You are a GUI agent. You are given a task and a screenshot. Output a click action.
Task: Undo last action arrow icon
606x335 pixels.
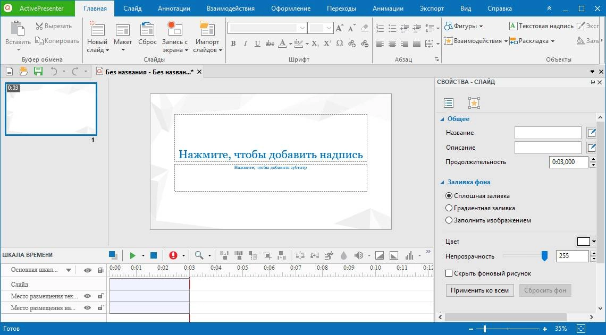pos(54,71)
